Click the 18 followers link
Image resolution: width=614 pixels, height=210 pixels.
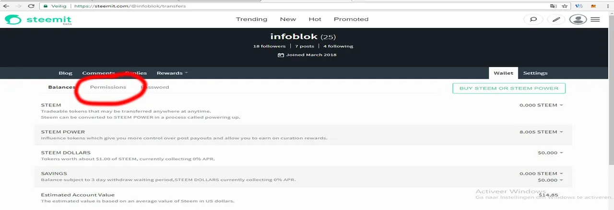click(269, 46)
